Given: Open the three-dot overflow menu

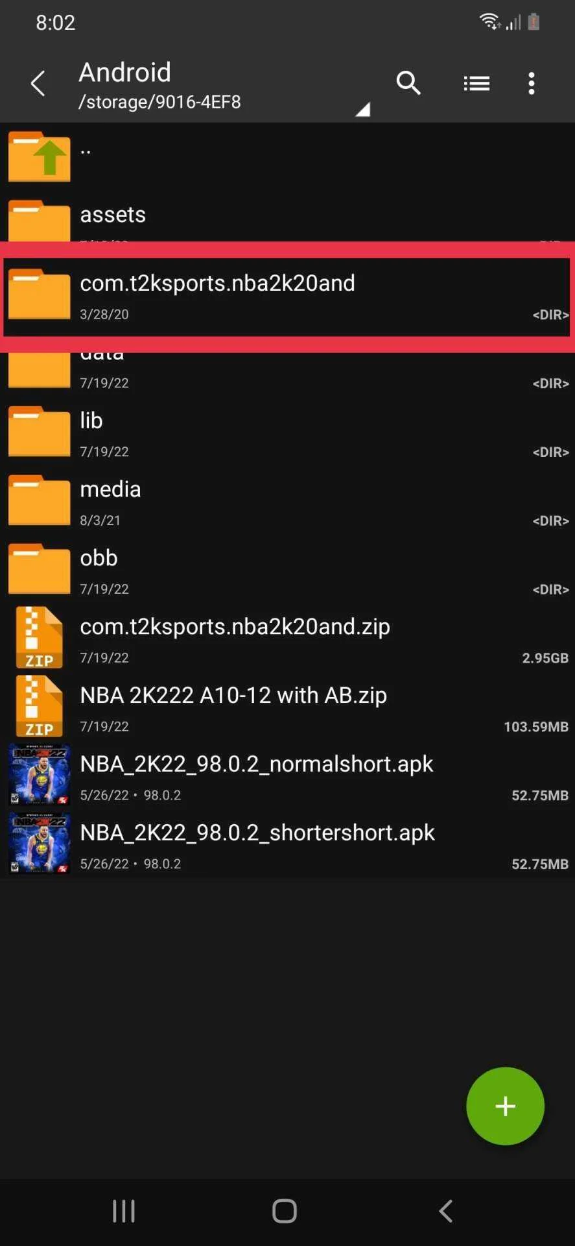Looking at the screenshot, I should pos(532,83).
